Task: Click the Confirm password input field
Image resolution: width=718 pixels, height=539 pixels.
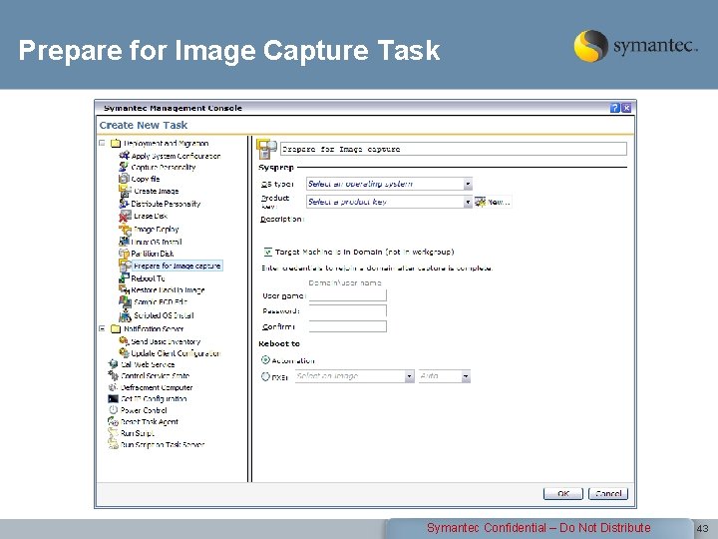Action: click(x=348, y=326)
